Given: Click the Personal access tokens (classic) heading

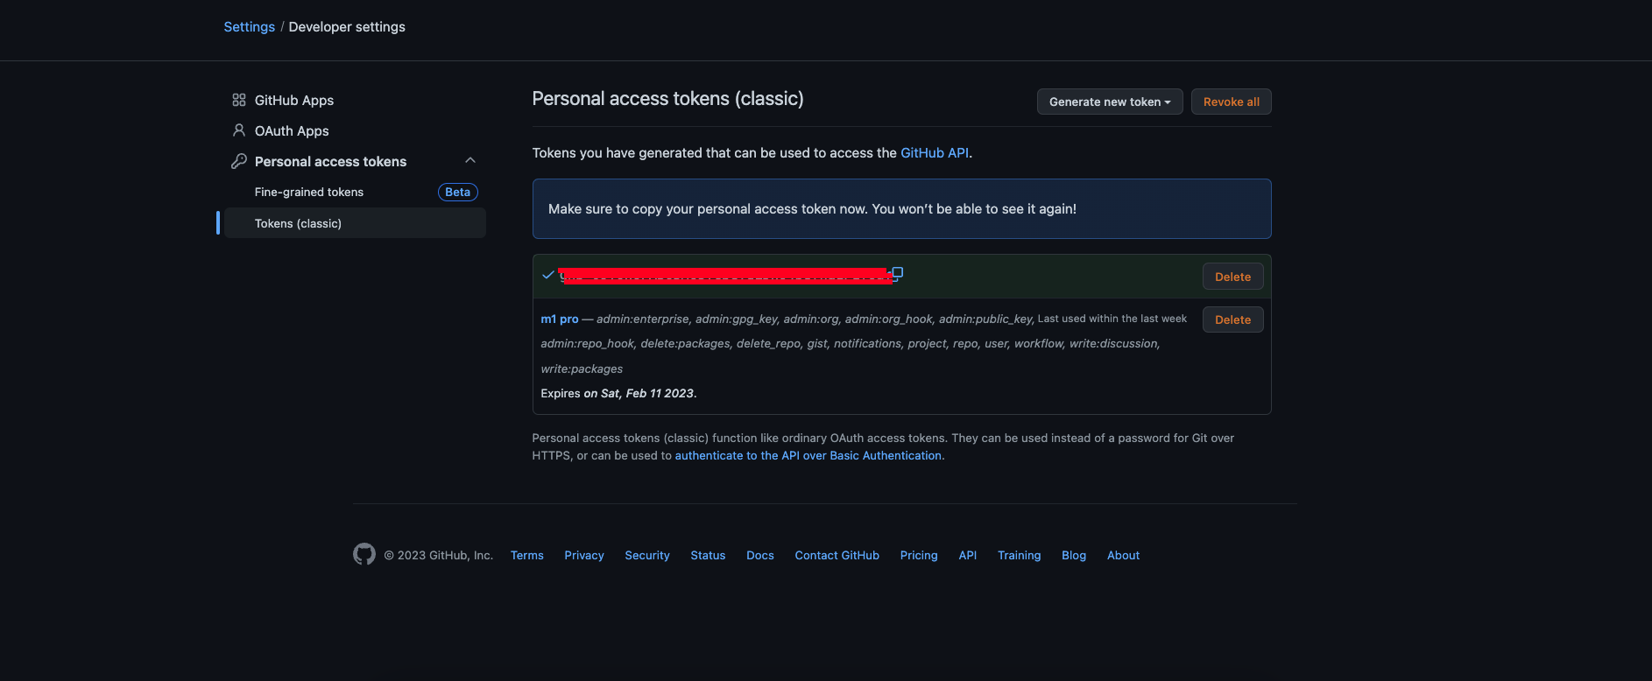Looking at the screenshot, I should (668, 99).
